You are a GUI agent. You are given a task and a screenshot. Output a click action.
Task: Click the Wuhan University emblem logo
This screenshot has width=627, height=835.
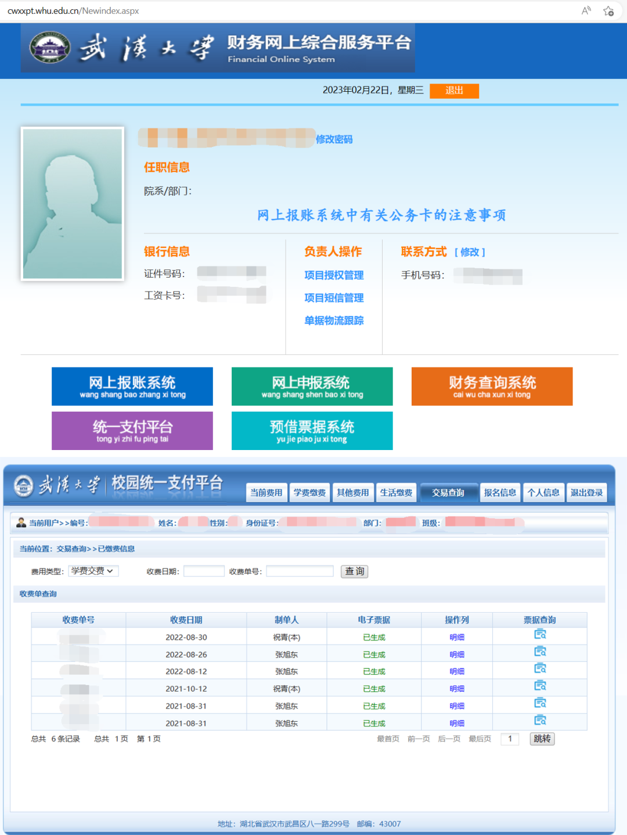(51, 47)
